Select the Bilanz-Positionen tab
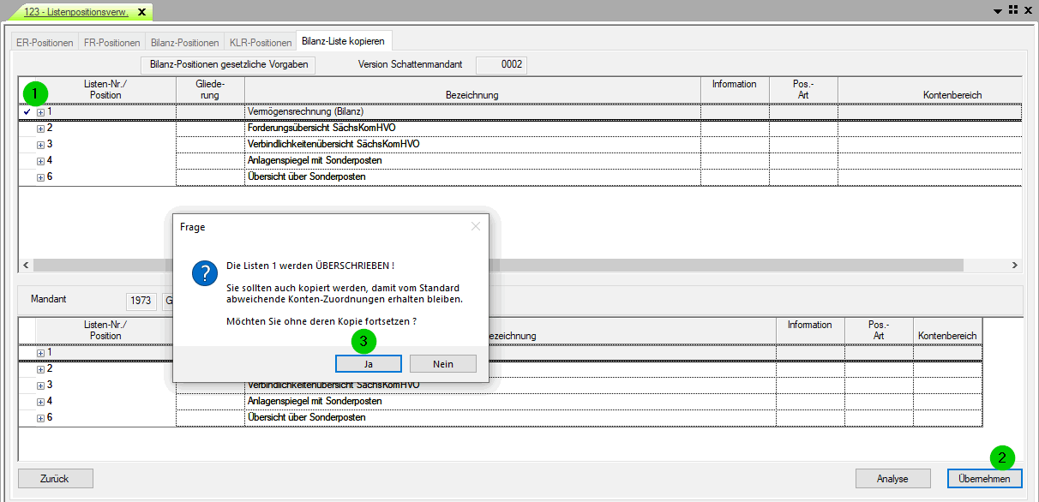 [x=184, y=42]
